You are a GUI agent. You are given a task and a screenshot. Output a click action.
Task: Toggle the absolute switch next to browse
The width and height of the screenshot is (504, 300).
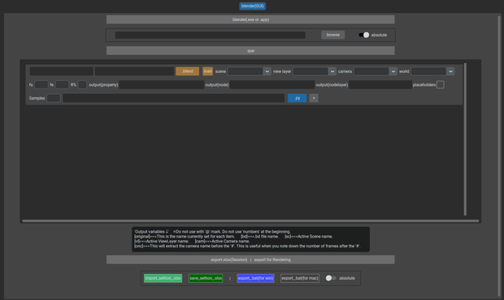click(x=364, y=35)
